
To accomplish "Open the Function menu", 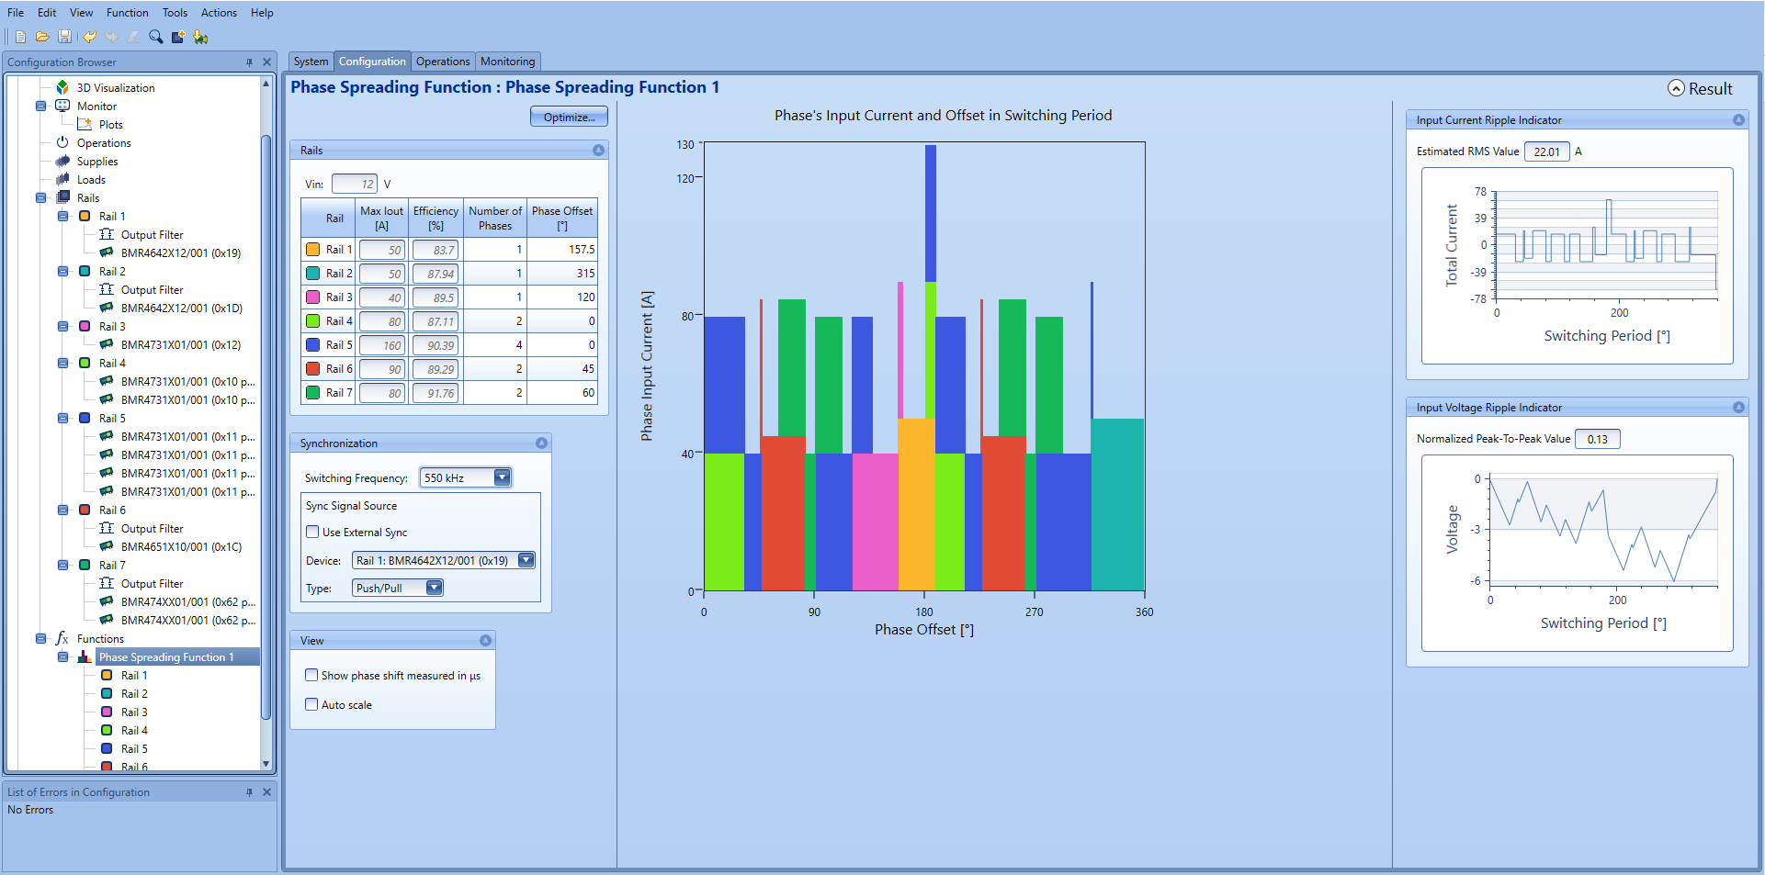I will tap(127, 13).
